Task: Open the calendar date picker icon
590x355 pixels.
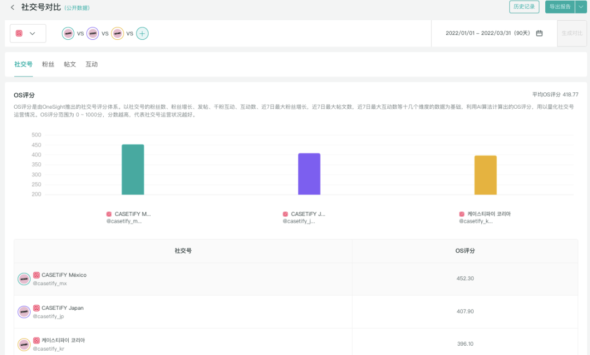Action: (539, 33)
